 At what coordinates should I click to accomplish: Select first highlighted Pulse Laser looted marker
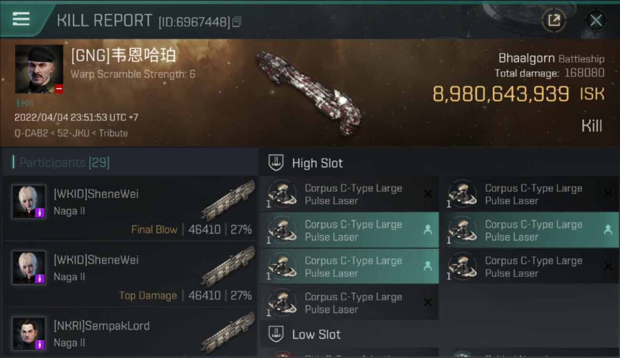point(428,230)
